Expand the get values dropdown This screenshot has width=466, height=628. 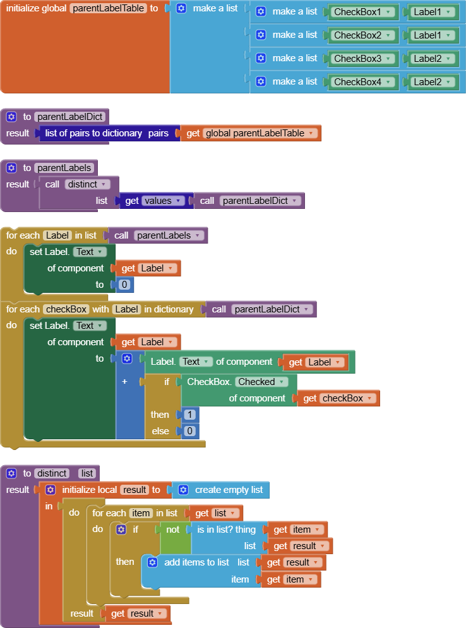click(179, 201)
